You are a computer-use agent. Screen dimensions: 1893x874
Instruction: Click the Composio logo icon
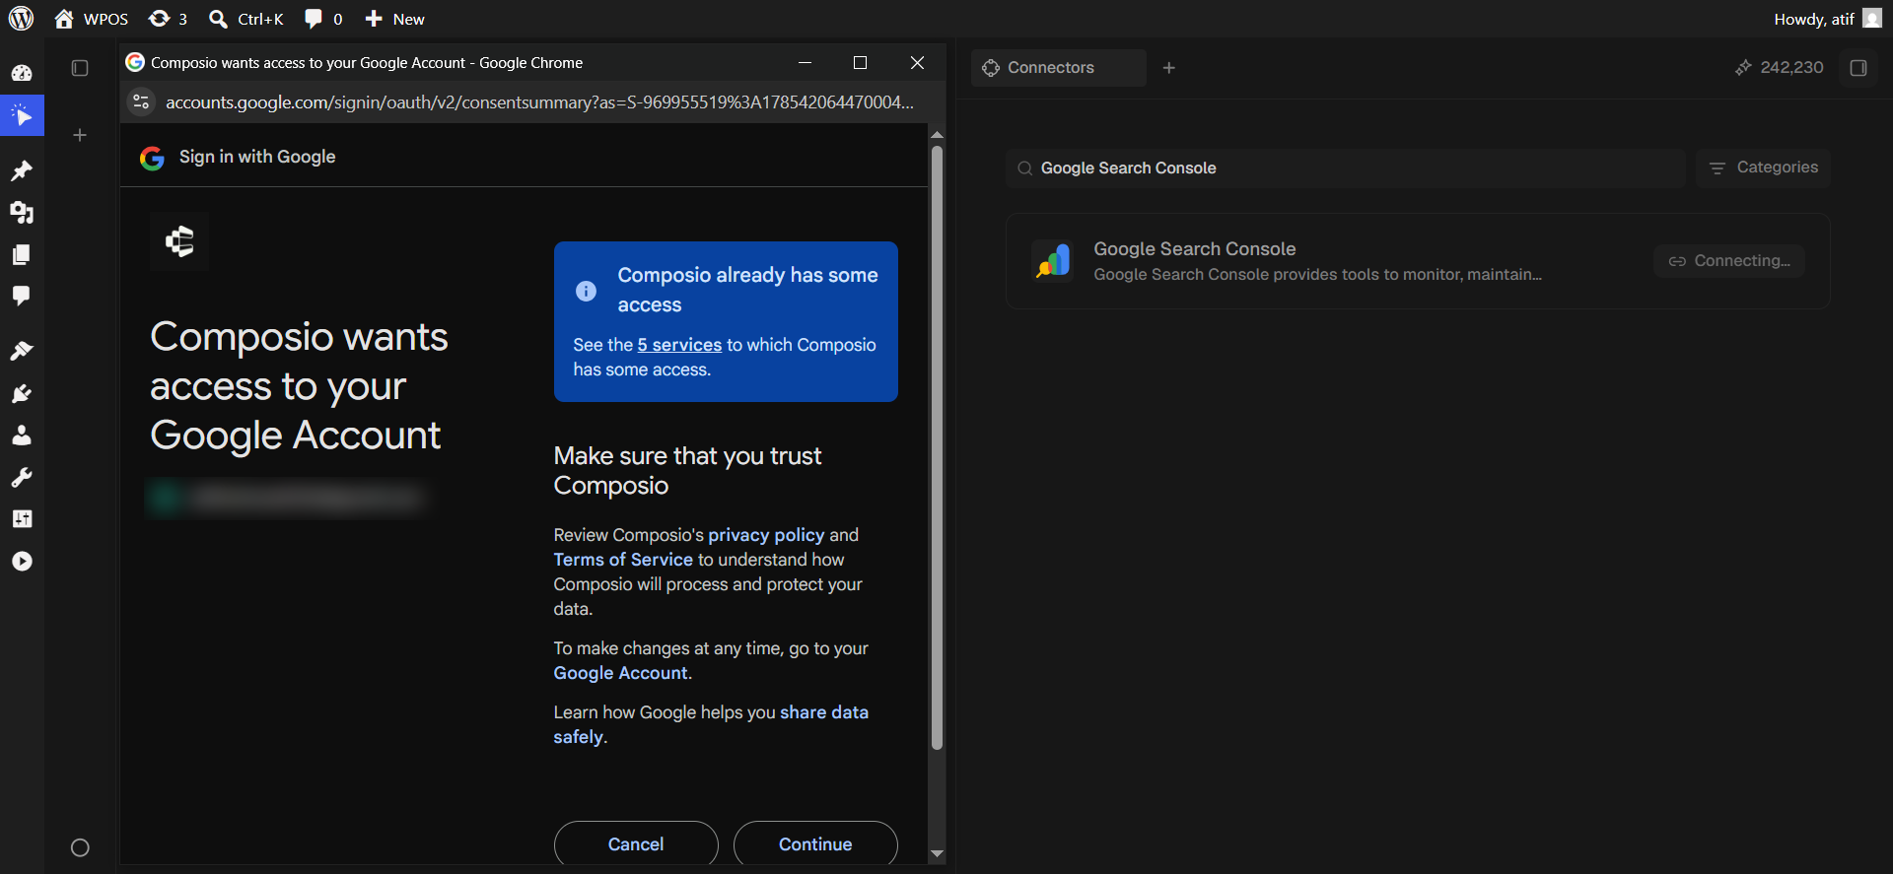179,240
